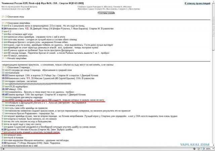Click the 19:33 «Изменение счета. 1:1» line

(48, 79)
